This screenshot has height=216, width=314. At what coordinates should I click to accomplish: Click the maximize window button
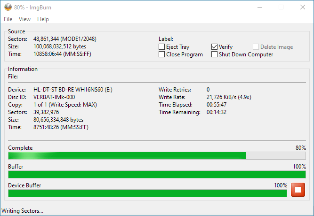pos(281,8)
